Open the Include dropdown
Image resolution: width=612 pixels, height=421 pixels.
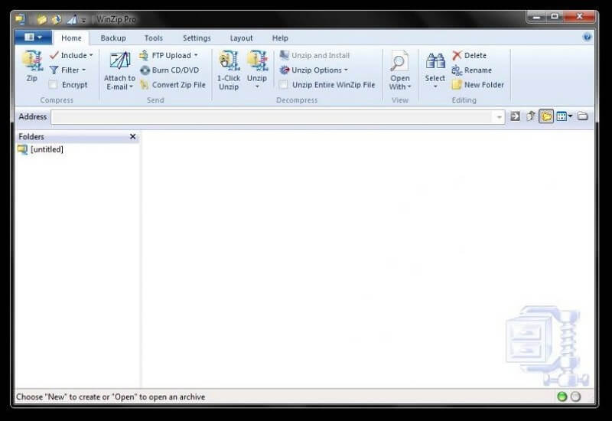point(71,55)
